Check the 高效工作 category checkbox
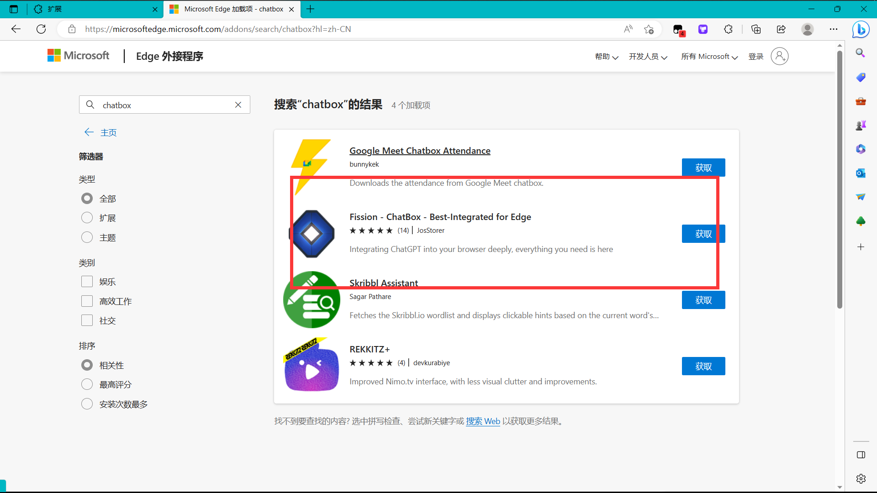Screen dimensions: 877x493 click(x=87, y=301)
